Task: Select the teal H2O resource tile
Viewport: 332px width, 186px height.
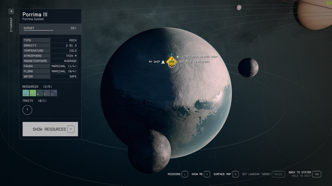Action: 26,93
